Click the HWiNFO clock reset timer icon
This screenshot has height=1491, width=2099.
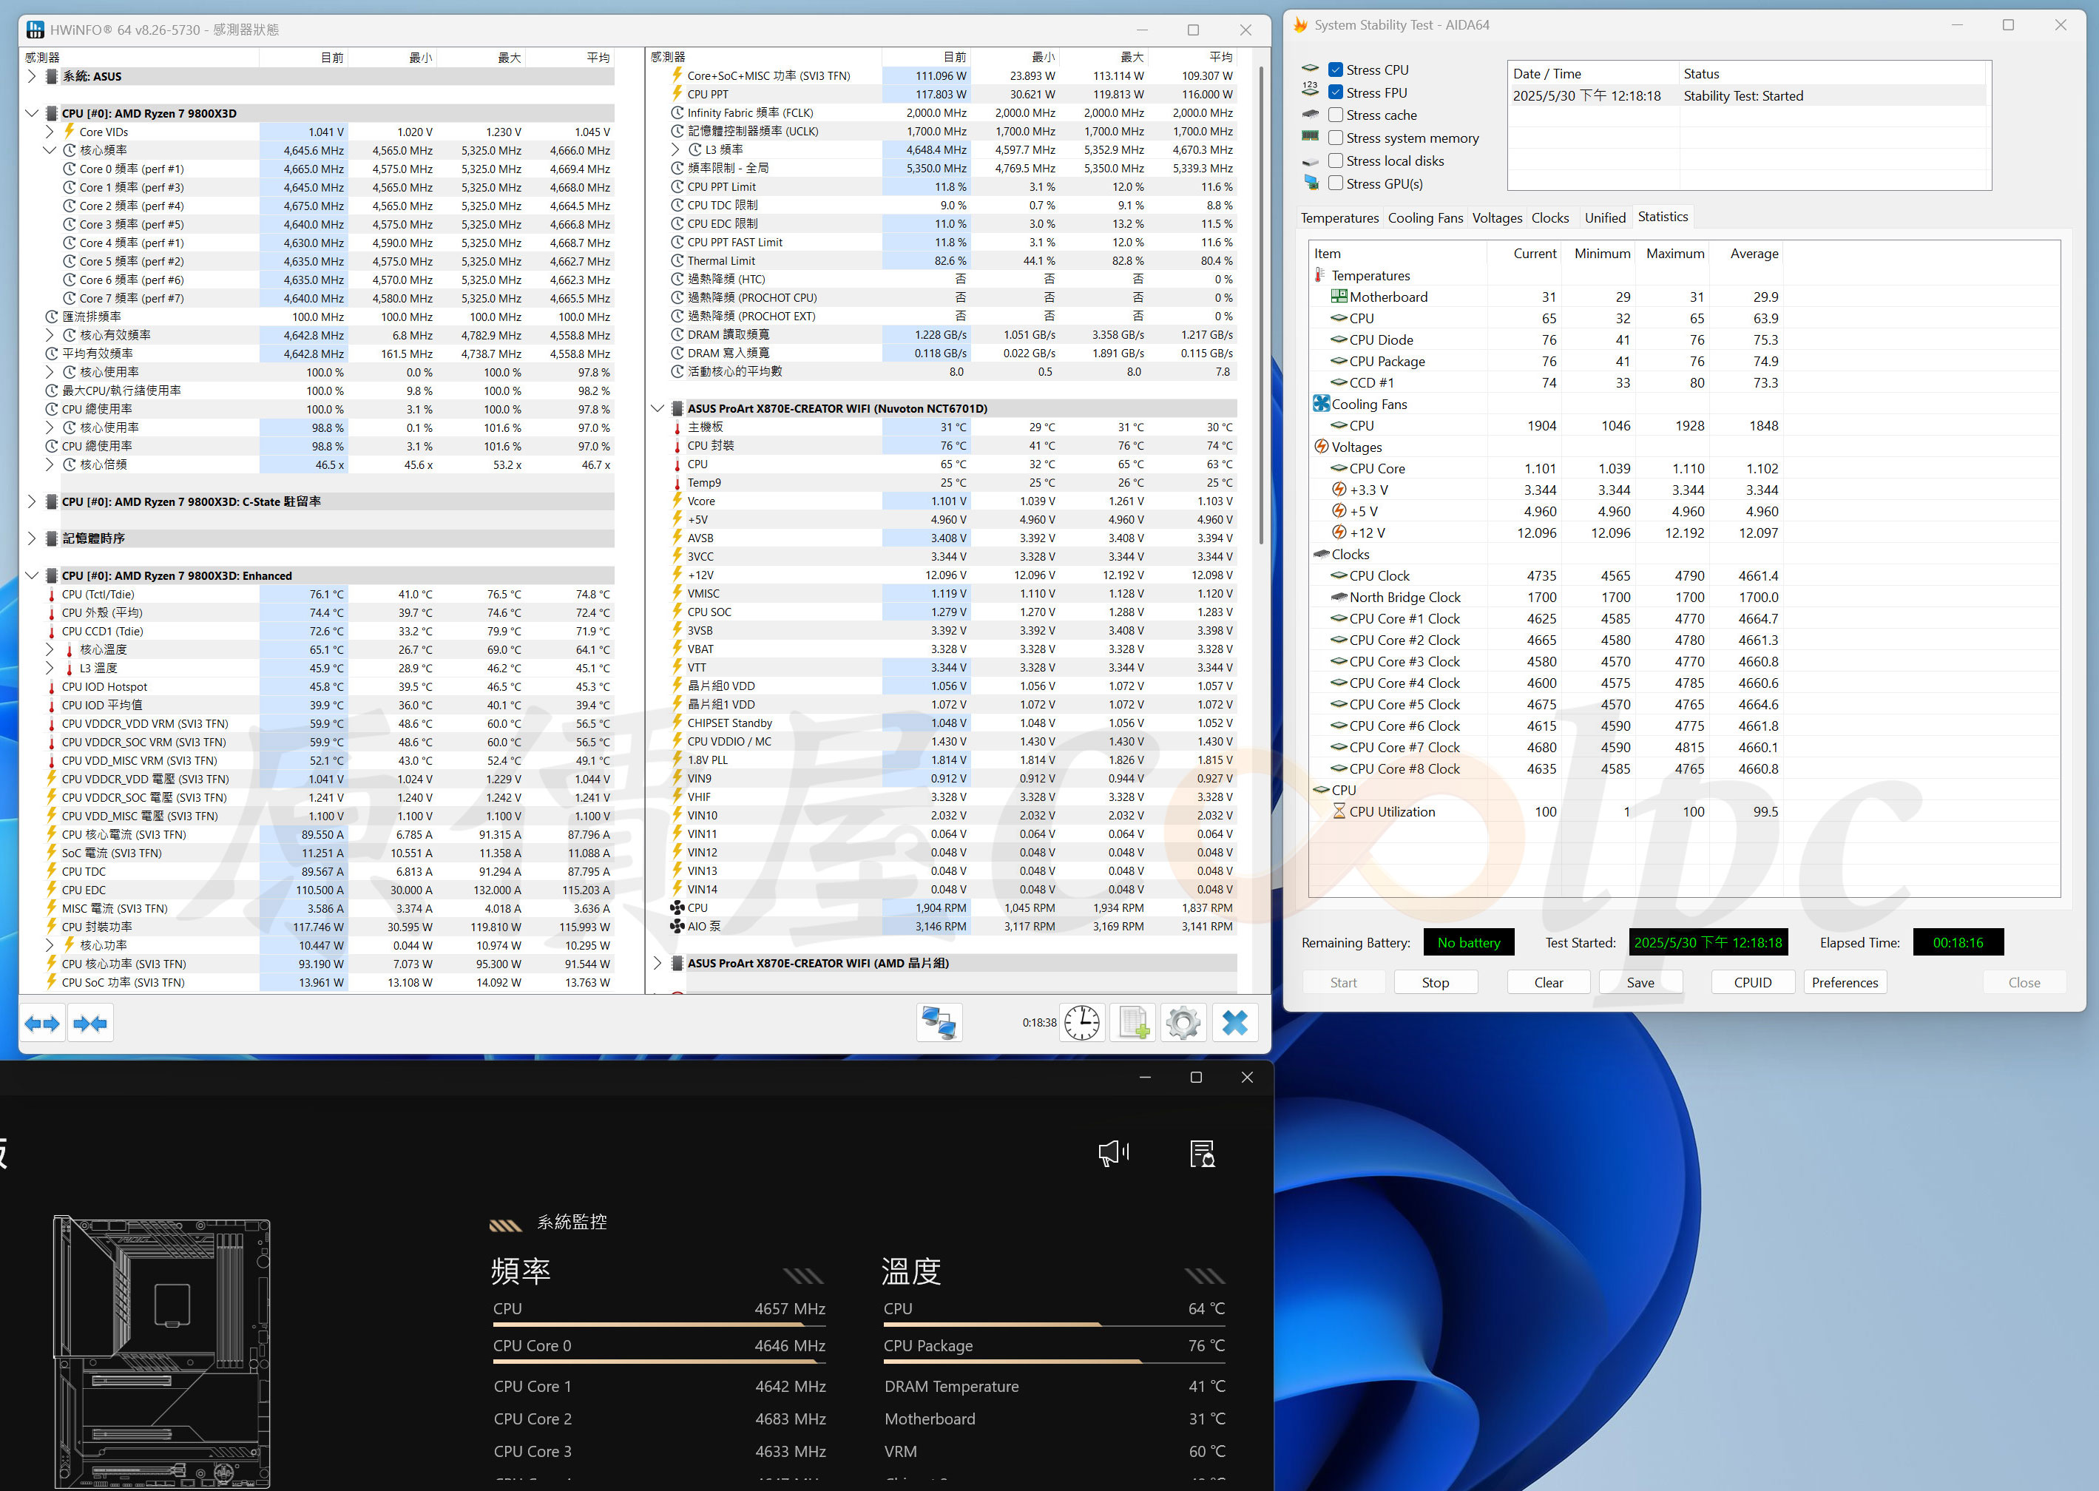click(1081, 1022)
